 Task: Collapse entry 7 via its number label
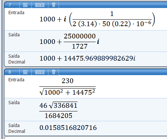10,5
